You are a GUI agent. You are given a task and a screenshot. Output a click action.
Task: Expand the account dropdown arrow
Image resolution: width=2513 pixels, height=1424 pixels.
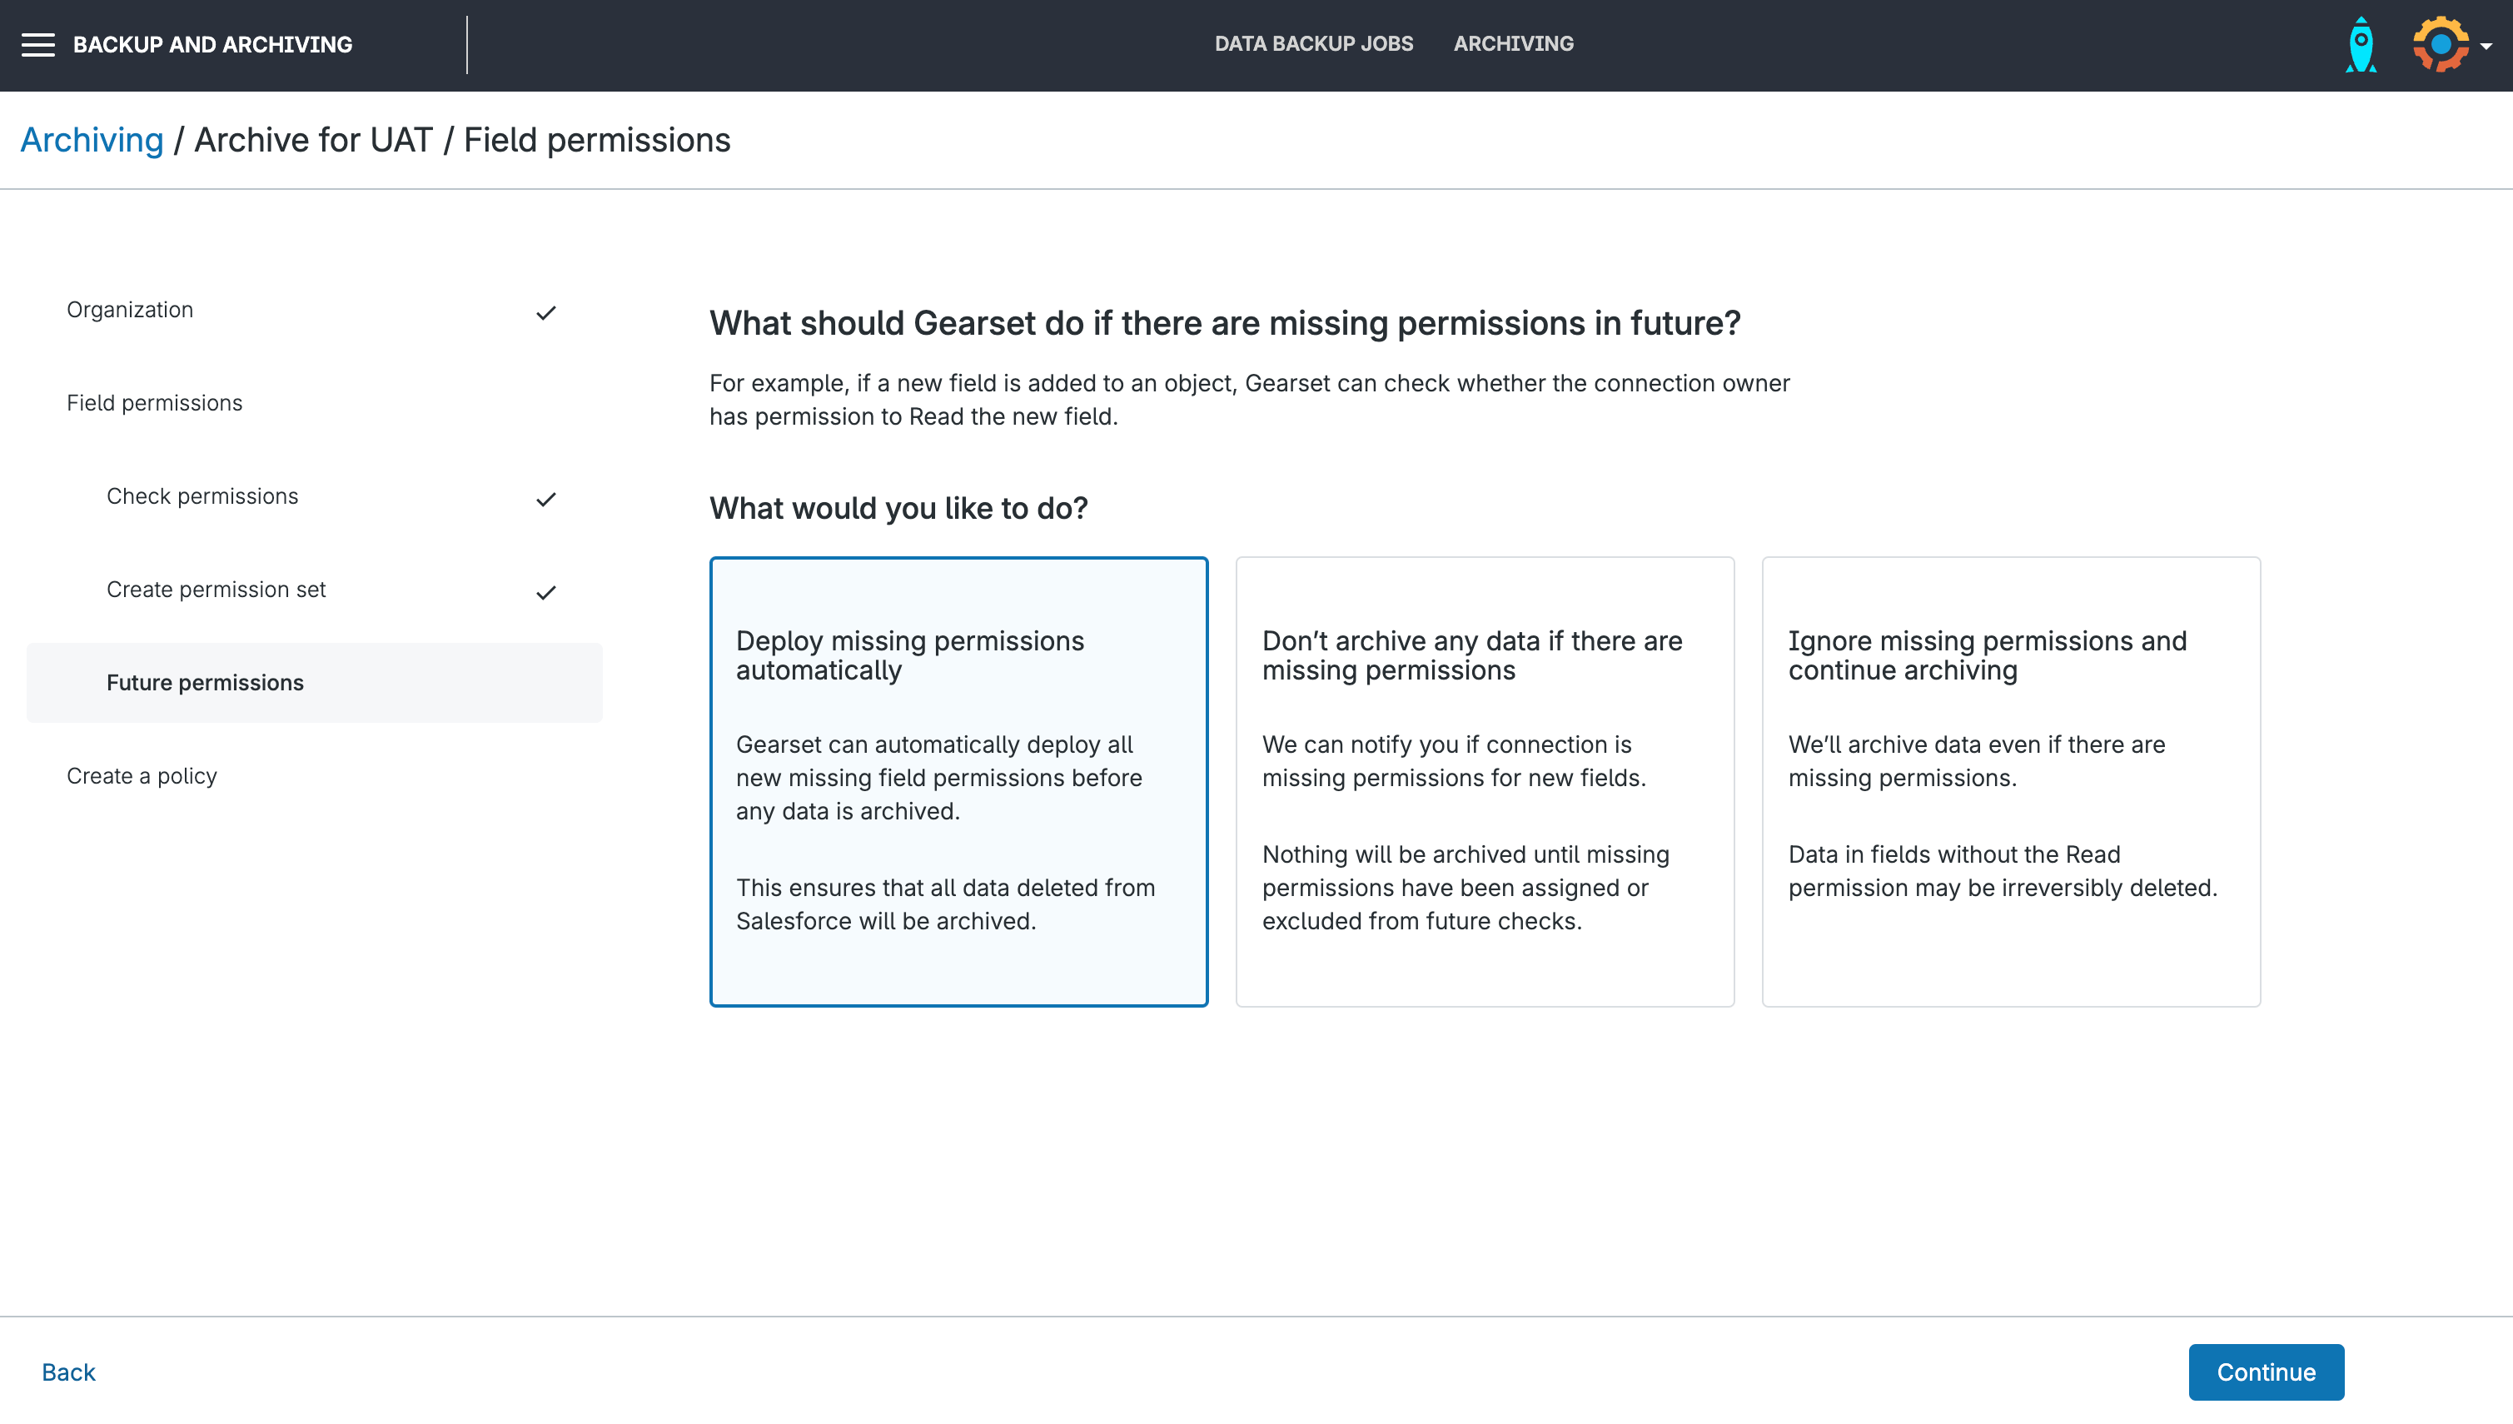[x=2486, y=46]
